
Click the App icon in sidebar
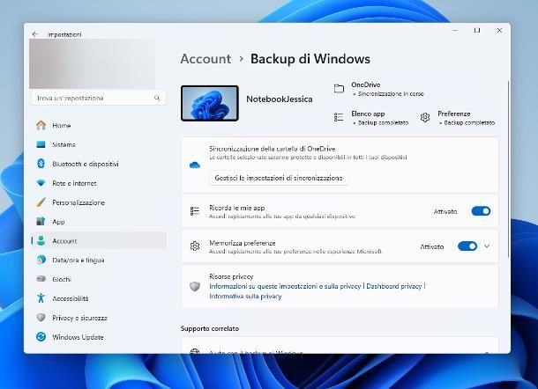pos(41,222)
